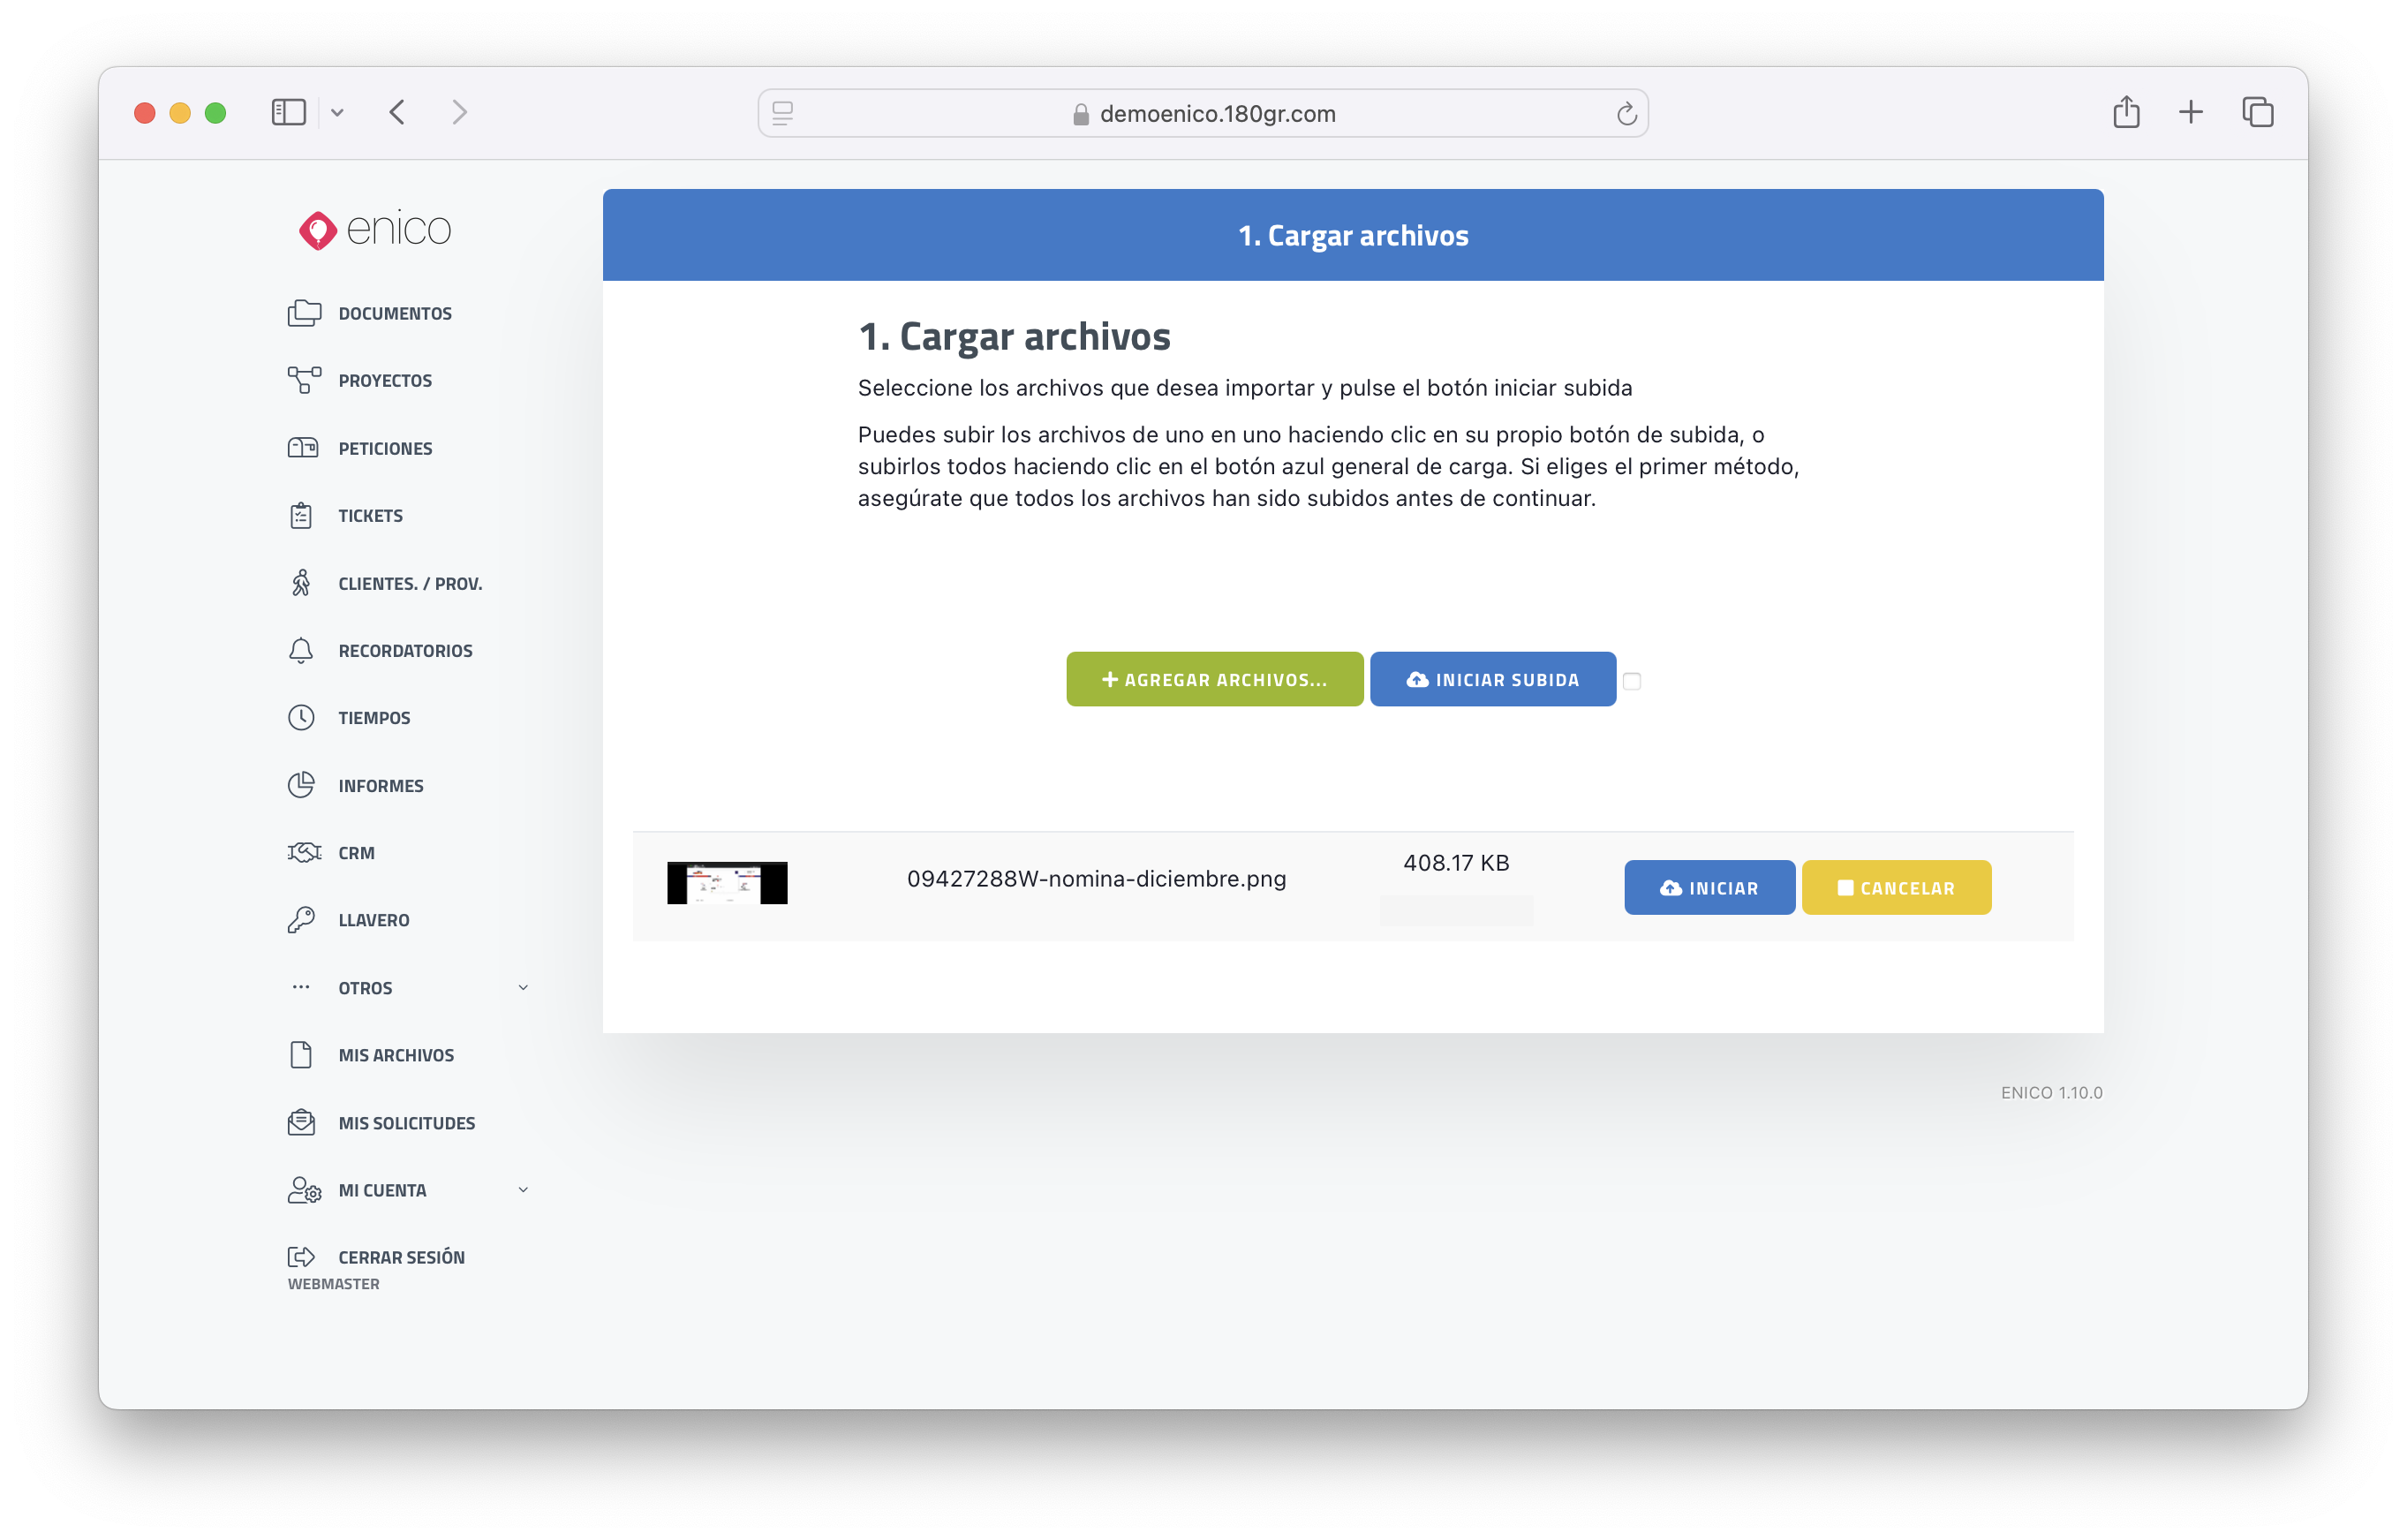Screen dimensions: 2407x1540
Task: Click the blue Iniciar Subida button
Action: click(x=1492, y=679)
